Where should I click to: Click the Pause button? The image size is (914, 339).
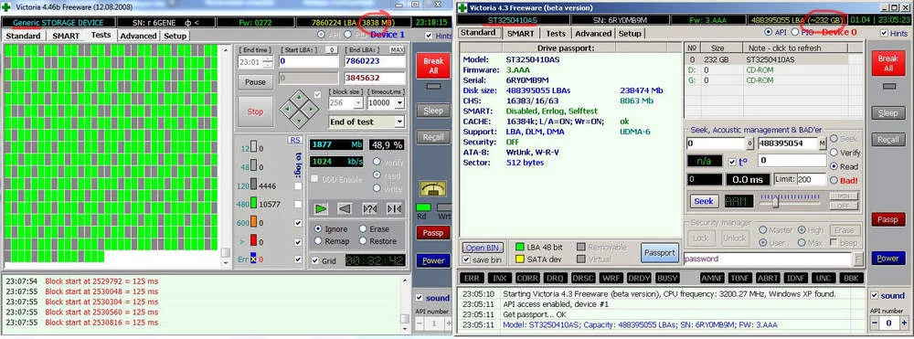255,82
